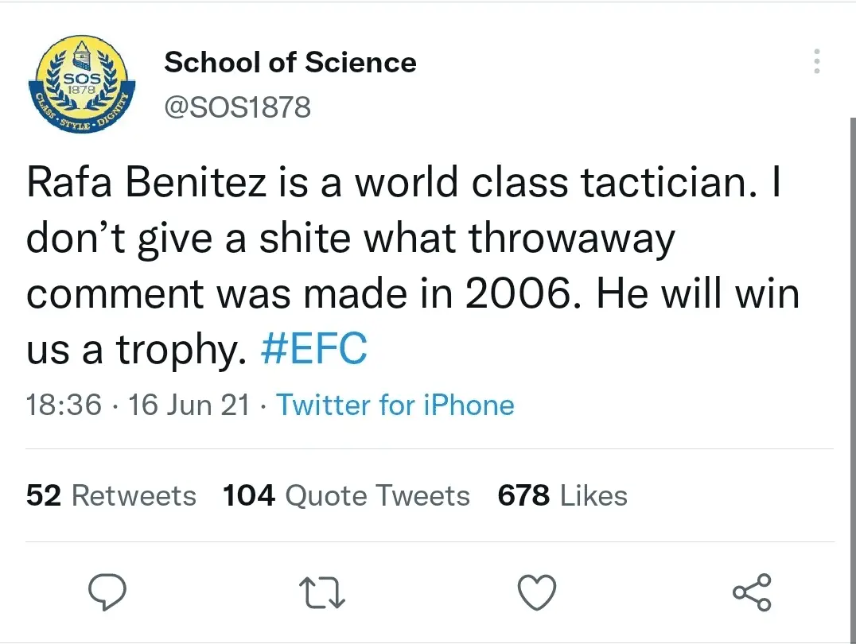The width and height of the screenshot is (856, 644).
Task: Open the 104 Quote Tweets list
Action: click(346, 496)
